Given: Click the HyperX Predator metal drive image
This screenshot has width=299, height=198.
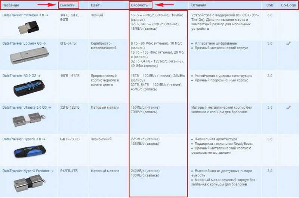Looking at the screenshot, I should tap(30, 183).
